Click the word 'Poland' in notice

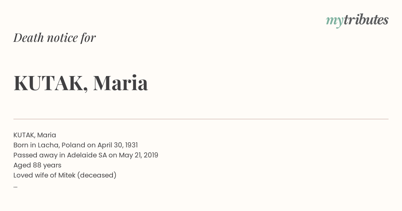pos(73,145)
